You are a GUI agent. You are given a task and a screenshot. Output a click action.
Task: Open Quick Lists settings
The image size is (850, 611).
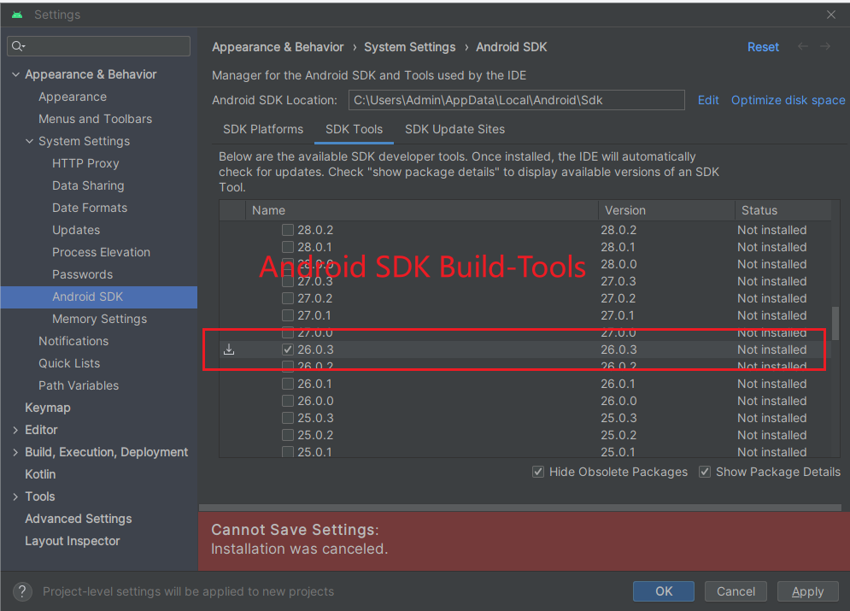point(69,363)
